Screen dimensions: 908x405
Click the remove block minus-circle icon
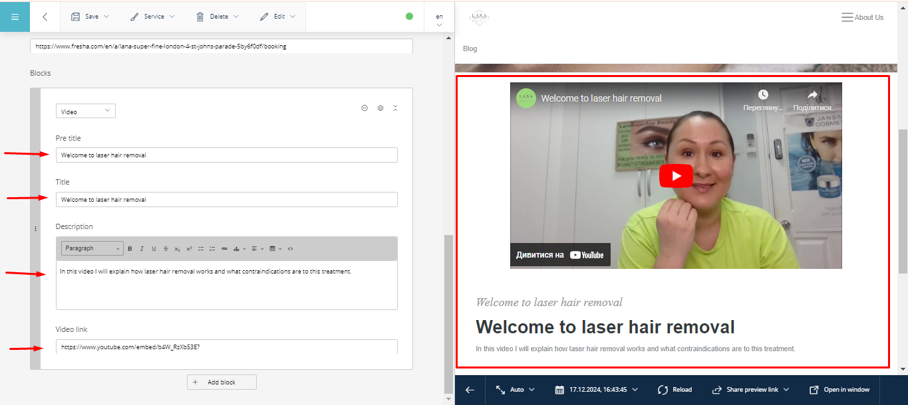pyautogui.click(x=365, y=108)
